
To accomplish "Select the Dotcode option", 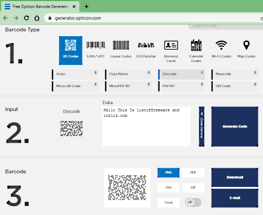I will point(182,74).
